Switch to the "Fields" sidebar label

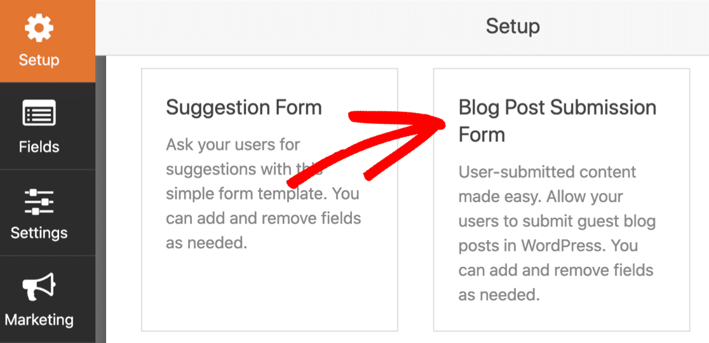coord(39,147)
